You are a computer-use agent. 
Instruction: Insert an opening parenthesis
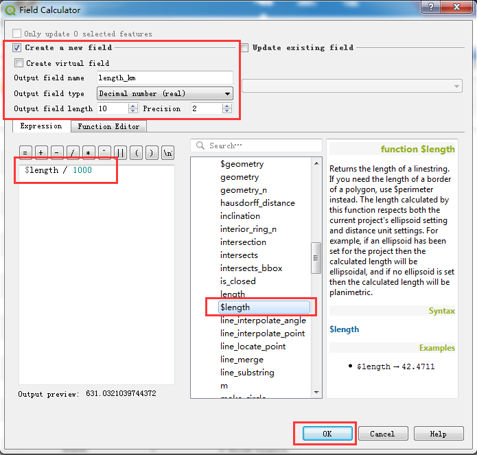(x=136, y=152)
